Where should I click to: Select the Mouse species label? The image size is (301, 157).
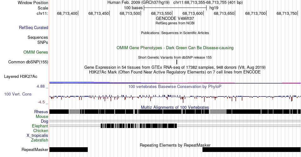[42, 117]
